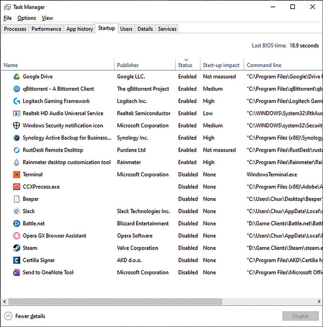
Task: Select the Terminal startup entry row
Action: point(33,175)
